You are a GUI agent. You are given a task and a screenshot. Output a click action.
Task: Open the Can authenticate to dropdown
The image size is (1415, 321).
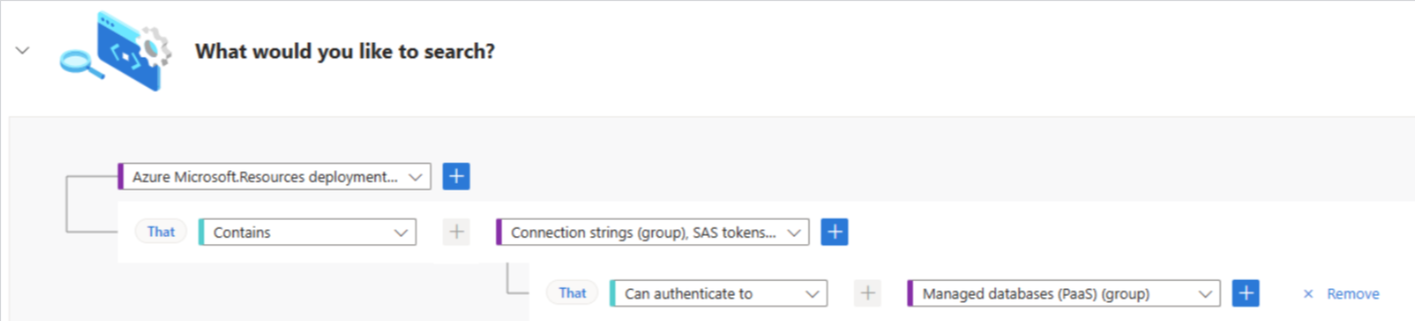click(718, 294)
